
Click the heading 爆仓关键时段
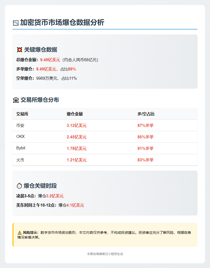pos(40,186)
